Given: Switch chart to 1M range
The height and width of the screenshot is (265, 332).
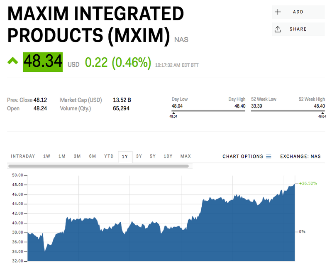Looking at the screenshot, I should (62, 156).
